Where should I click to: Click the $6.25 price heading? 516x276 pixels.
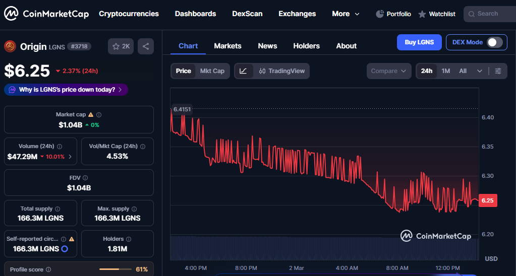point(27,71)
